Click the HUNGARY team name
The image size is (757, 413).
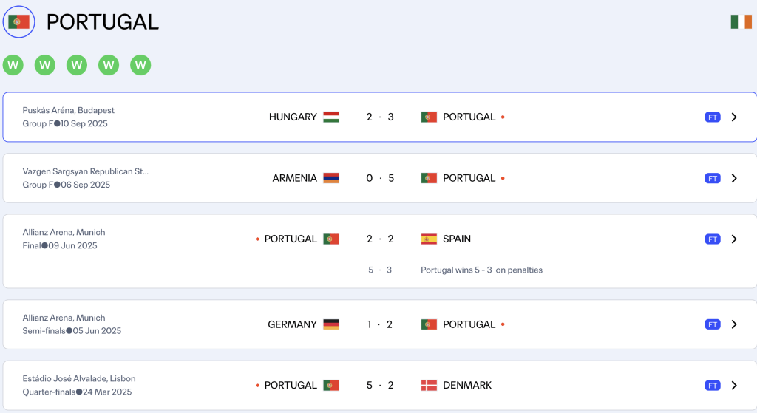(293, 117)
